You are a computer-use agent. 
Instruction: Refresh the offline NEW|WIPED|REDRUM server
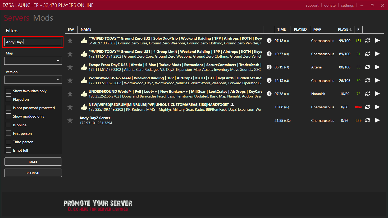pyautogui.click(x=368, y=107)
